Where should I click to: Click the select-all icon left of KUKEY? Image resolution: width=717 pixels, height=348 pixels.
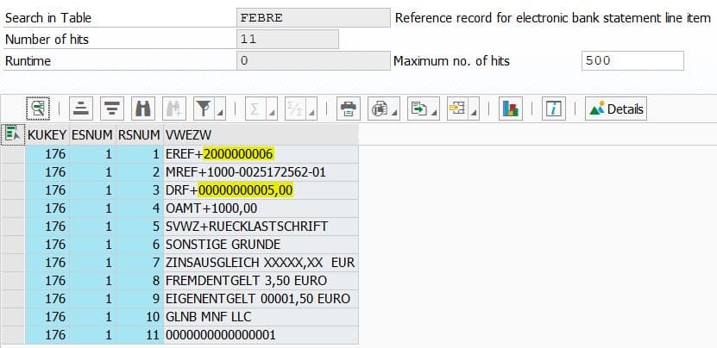(13, 134)
